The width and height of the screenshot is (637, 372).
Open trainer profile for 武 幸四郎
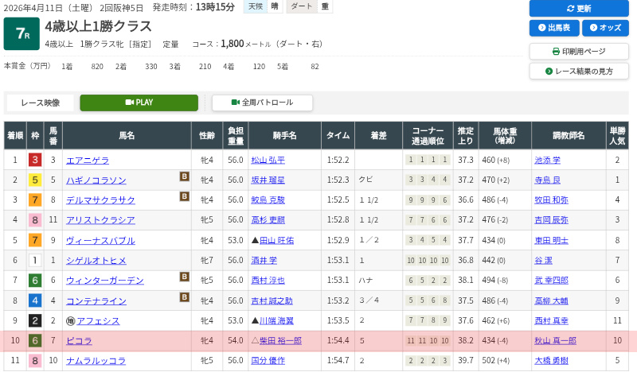pos(551,281)
